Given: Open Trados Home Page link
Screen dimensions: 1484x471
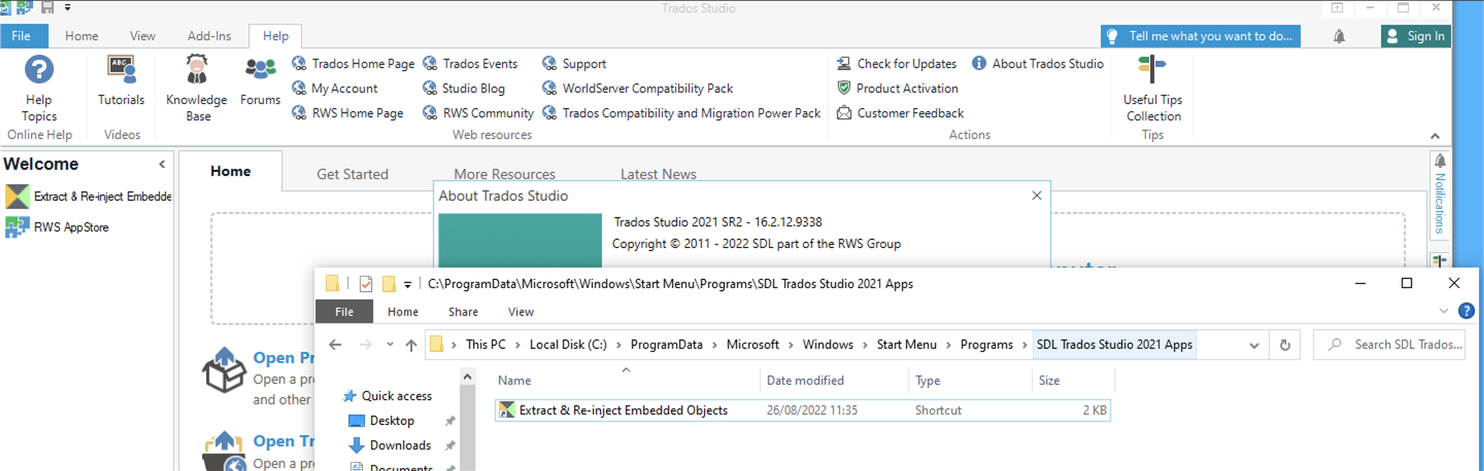Looking at the screenshot, I should [x=353, y=63].
